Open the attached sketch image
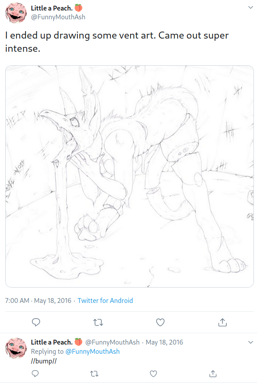257x384 pixels. [130, 176]
